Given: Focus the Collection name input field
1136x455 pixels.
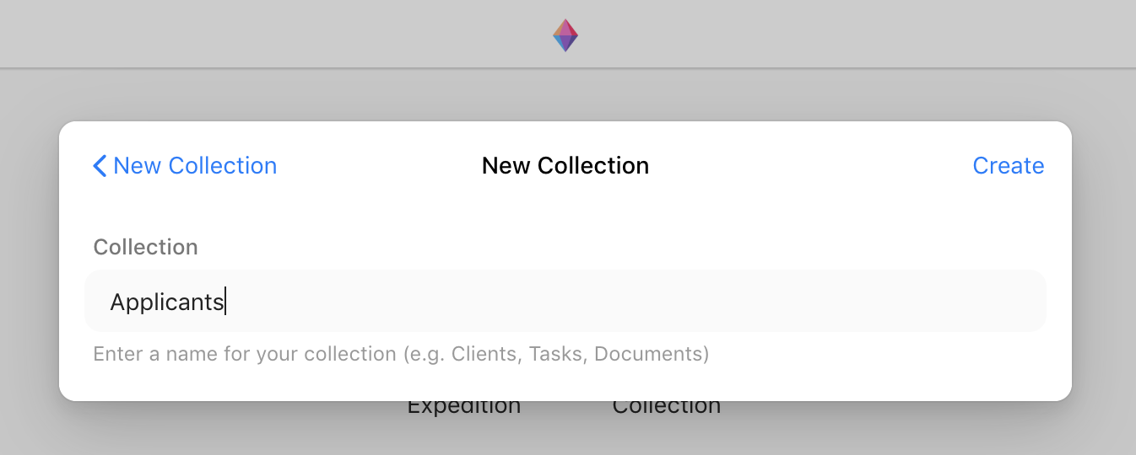Looking at the screenshot, I should (565, 301).
